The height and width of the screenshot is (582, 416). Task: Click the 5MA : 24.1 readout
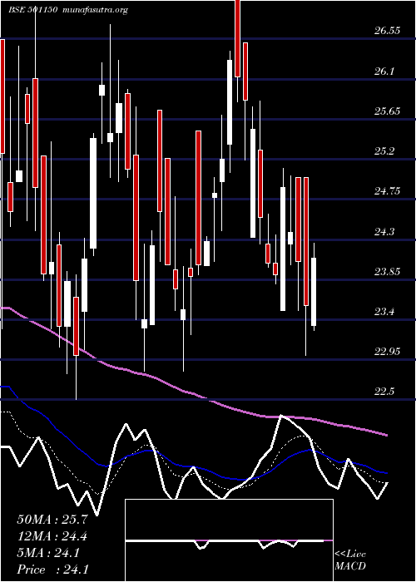click(48, 553)
